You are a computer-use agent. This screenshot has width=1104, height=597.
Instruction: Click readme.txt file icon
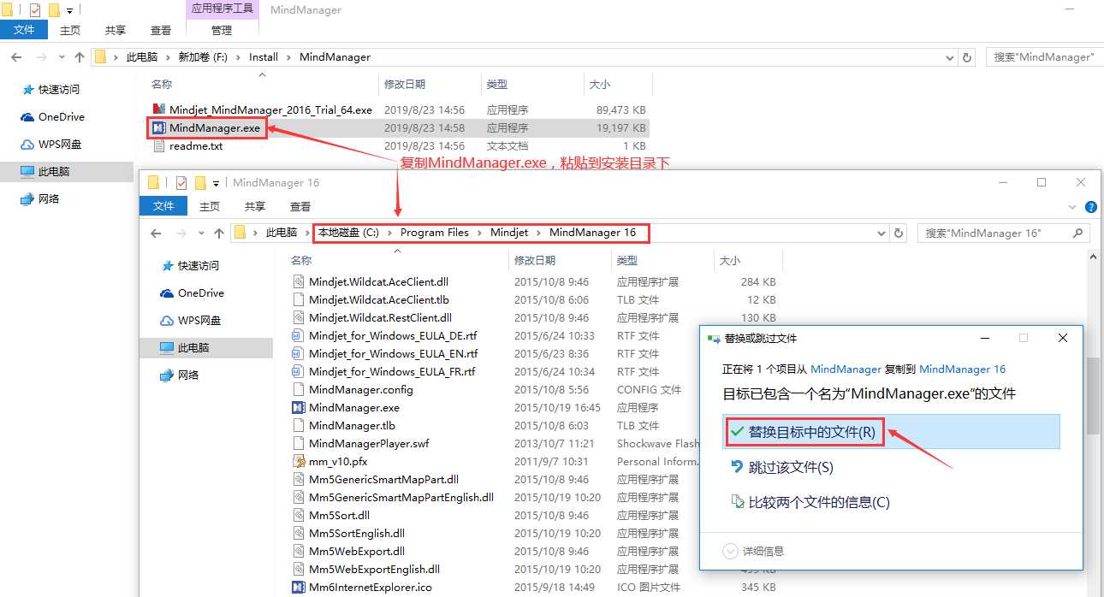(x=158, y=146)
